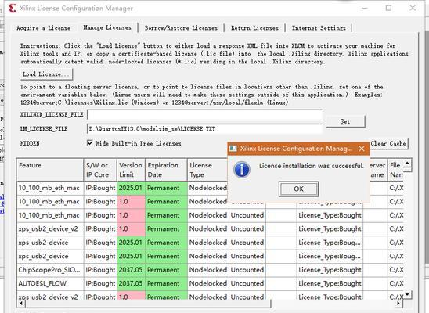Click Permanent cell in AUTOESL_FLOW row

tap(166, 283)
